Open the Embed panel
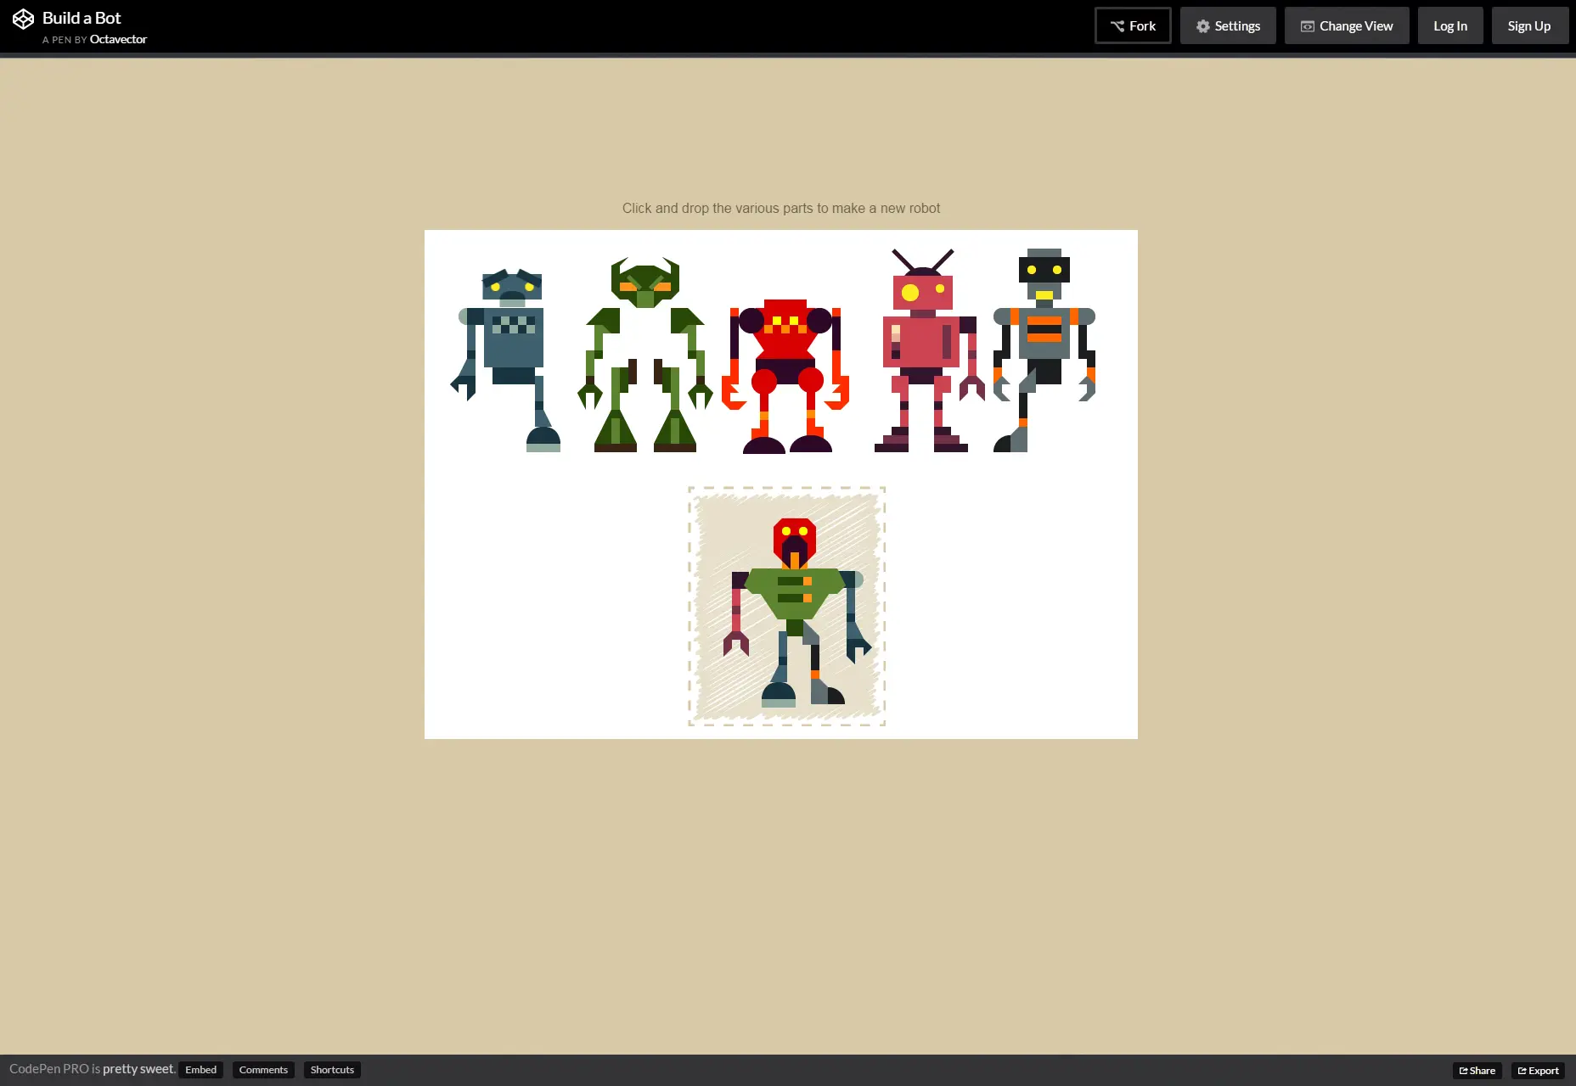This screenshot has width=1576, height=1086. coord(200,1070)
